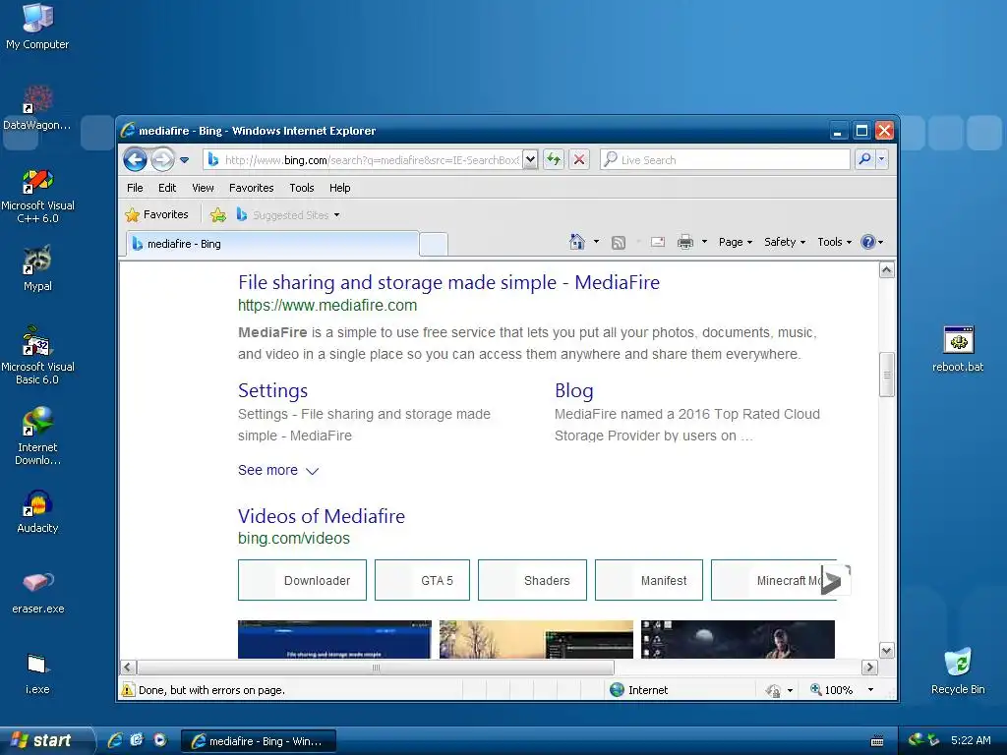This screenshot has width=1007, height=755.
Task: Click the Home icon in command bar
Action: tap(576, 242)
